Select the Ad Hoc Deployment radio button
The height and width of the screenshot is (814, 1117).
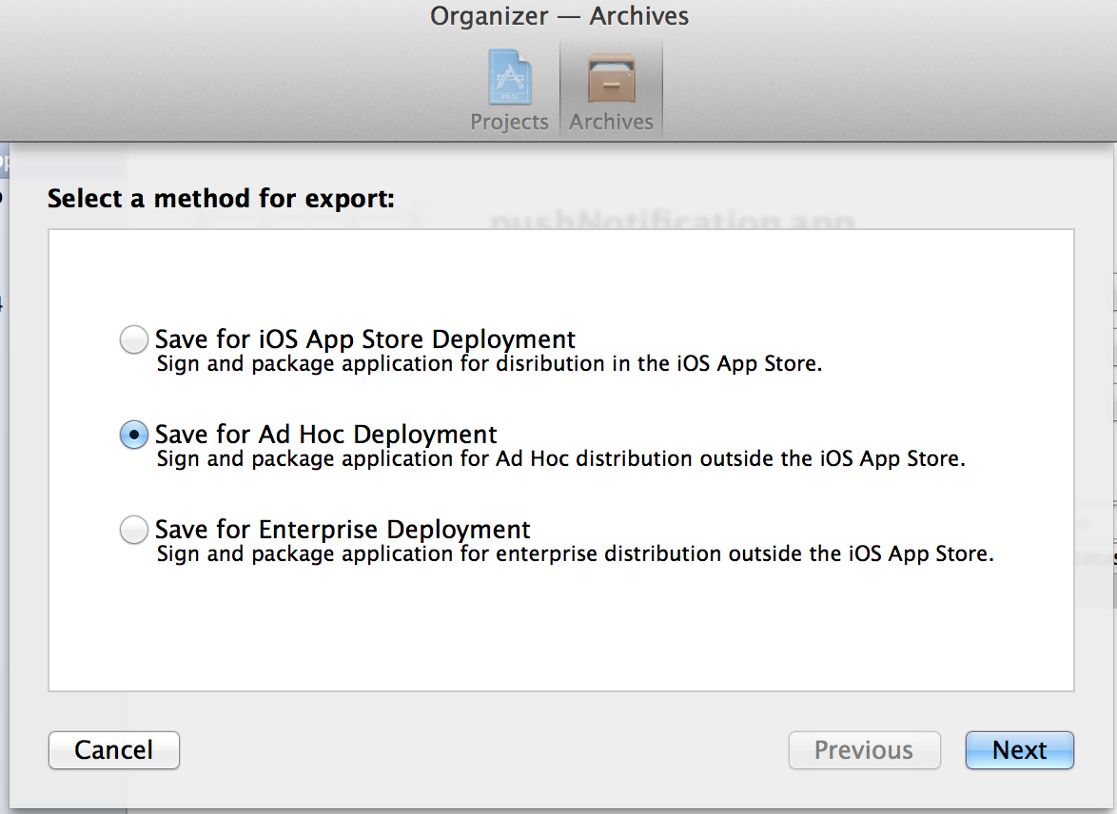coord(134,435)
